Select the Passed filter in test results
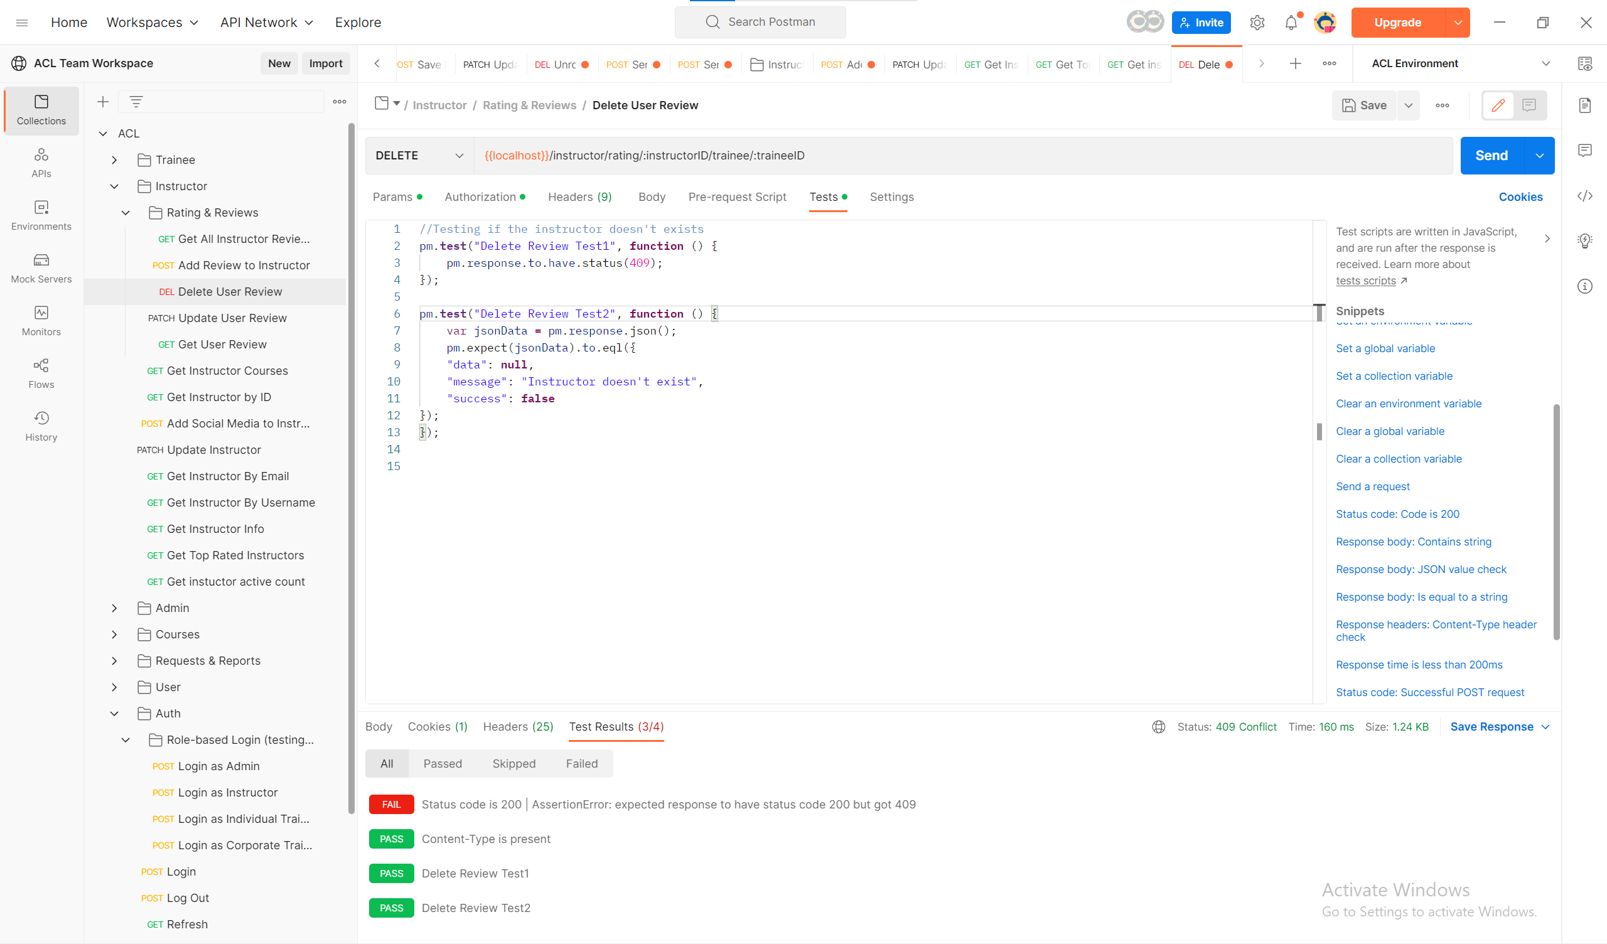This screenshot has height=944, width=1607. point(443,763)
